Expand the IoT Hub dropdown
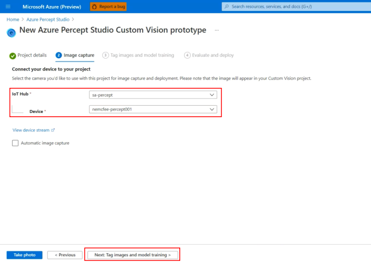The height and width of the screenshot is (266, 371). pyautogui.click(x=153, y=95)
